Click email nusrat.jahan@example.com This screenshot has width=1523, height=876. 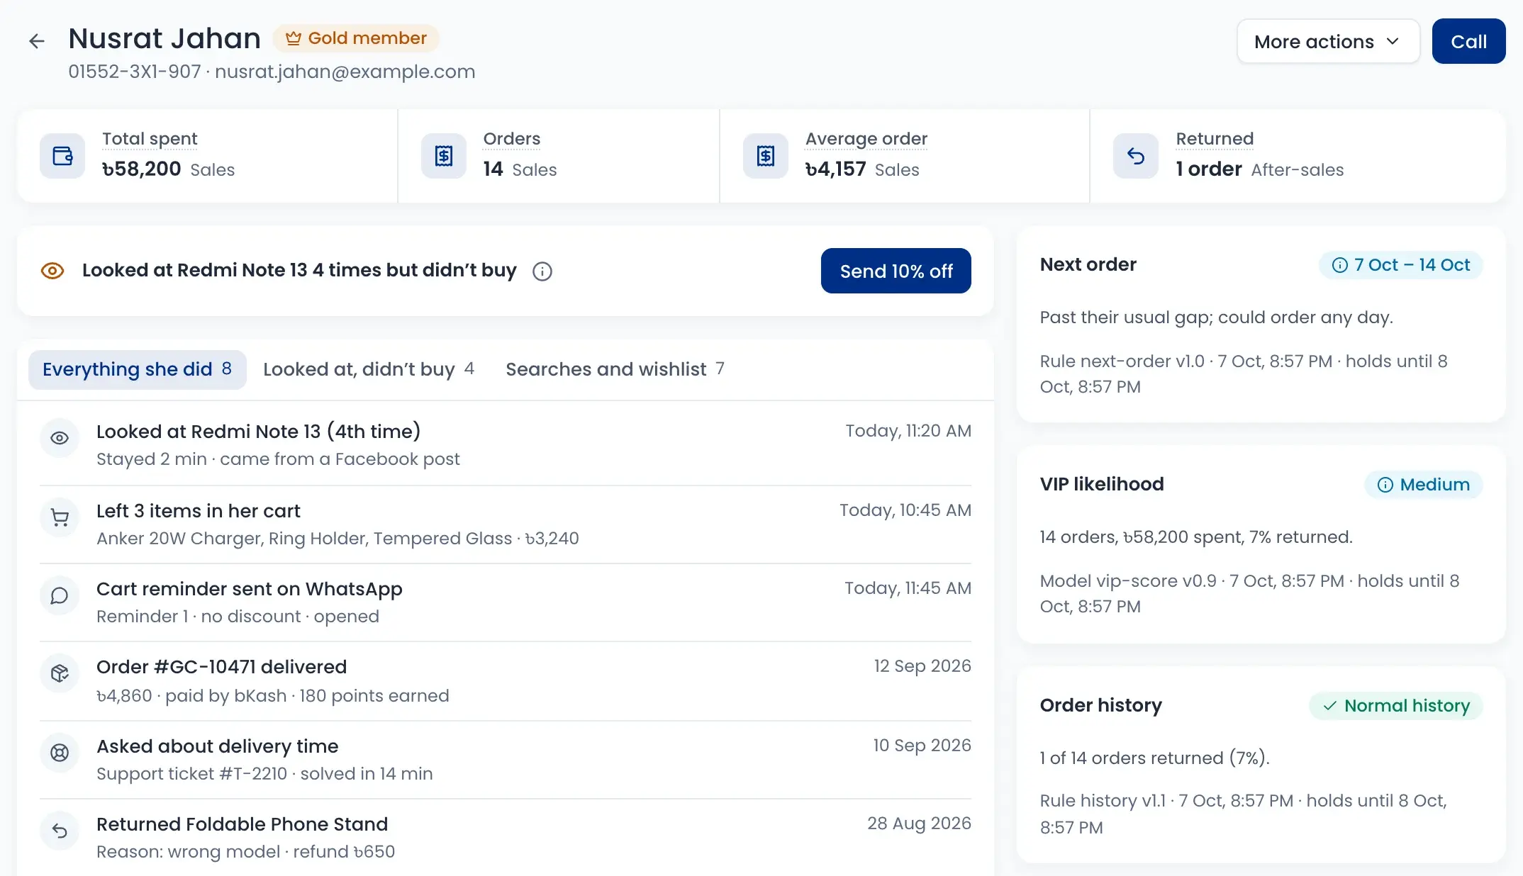coord(345,72)
